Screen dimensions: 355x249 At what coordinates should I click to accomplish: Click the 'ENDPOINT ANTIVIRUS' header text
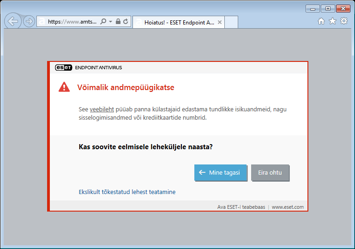coord(98,67)
